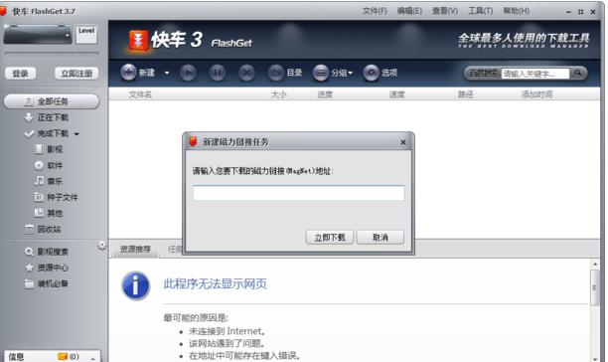The height and width of the screenshot is (362, 608).
Task: Select the 影视 category
Action: (55, 149)
